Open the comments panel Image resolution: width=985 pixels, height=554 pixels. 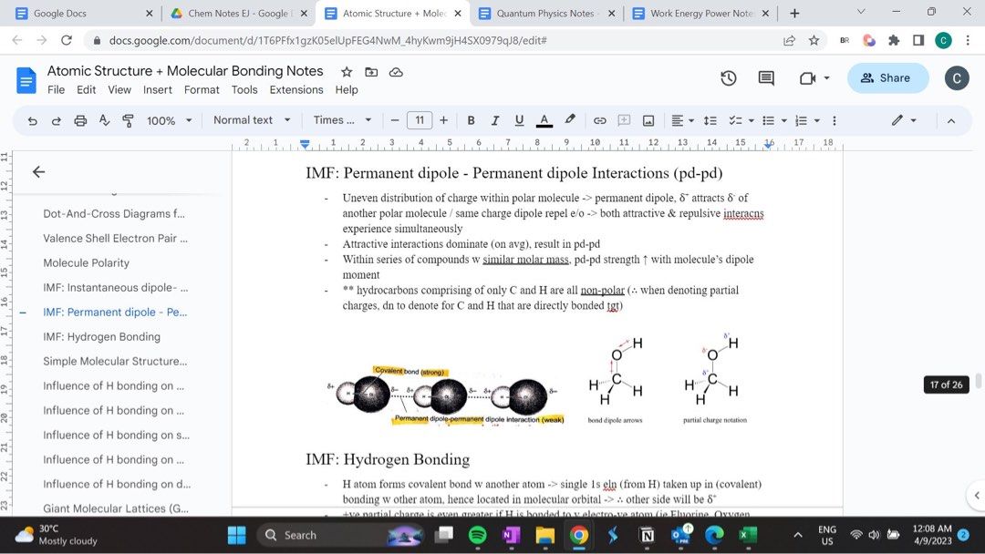pyautogui.click(x=767, y=79)
